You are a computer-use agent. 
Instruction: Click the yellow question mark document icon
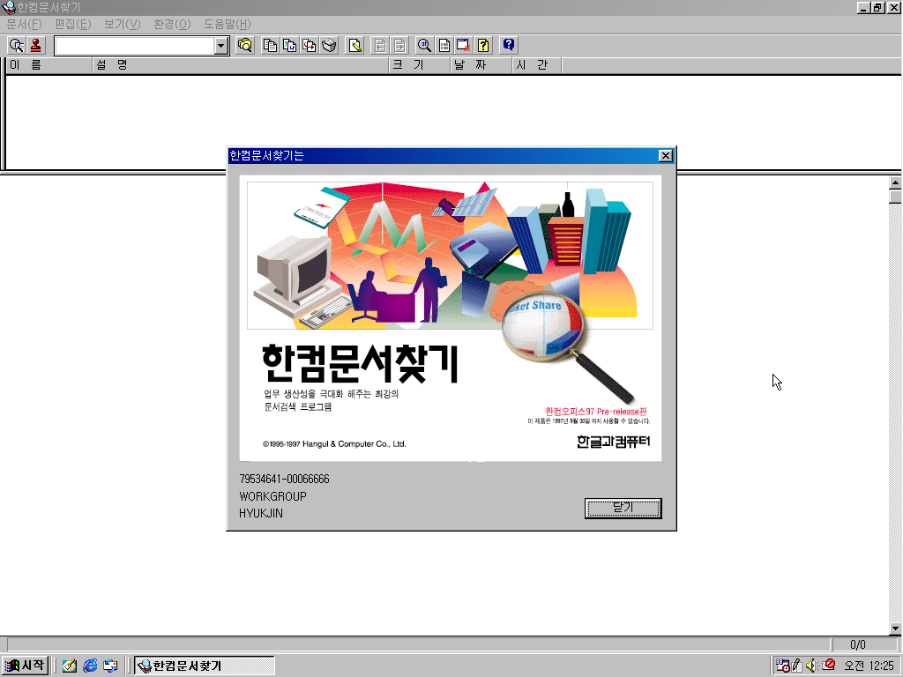pos(483,46)
